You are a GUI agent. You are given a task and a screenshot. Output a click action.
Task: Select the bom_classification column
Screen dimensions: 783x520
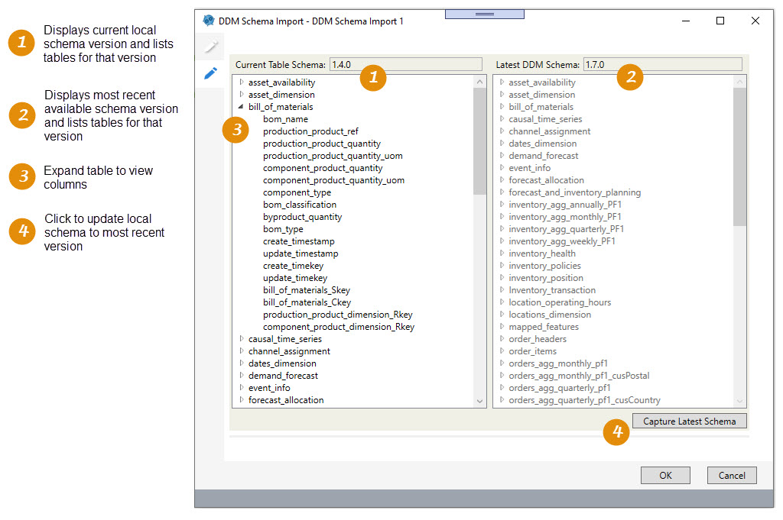pos(300,205)
